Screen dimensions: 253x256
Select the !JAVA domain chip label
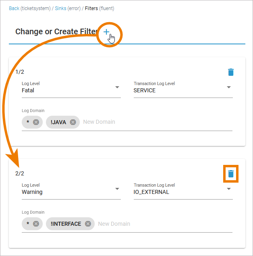(58, 122)
